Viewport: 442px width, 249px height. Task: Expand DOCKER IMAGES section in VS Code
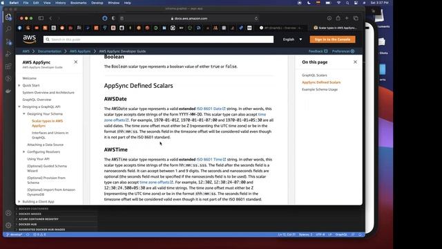pos(30,214)
